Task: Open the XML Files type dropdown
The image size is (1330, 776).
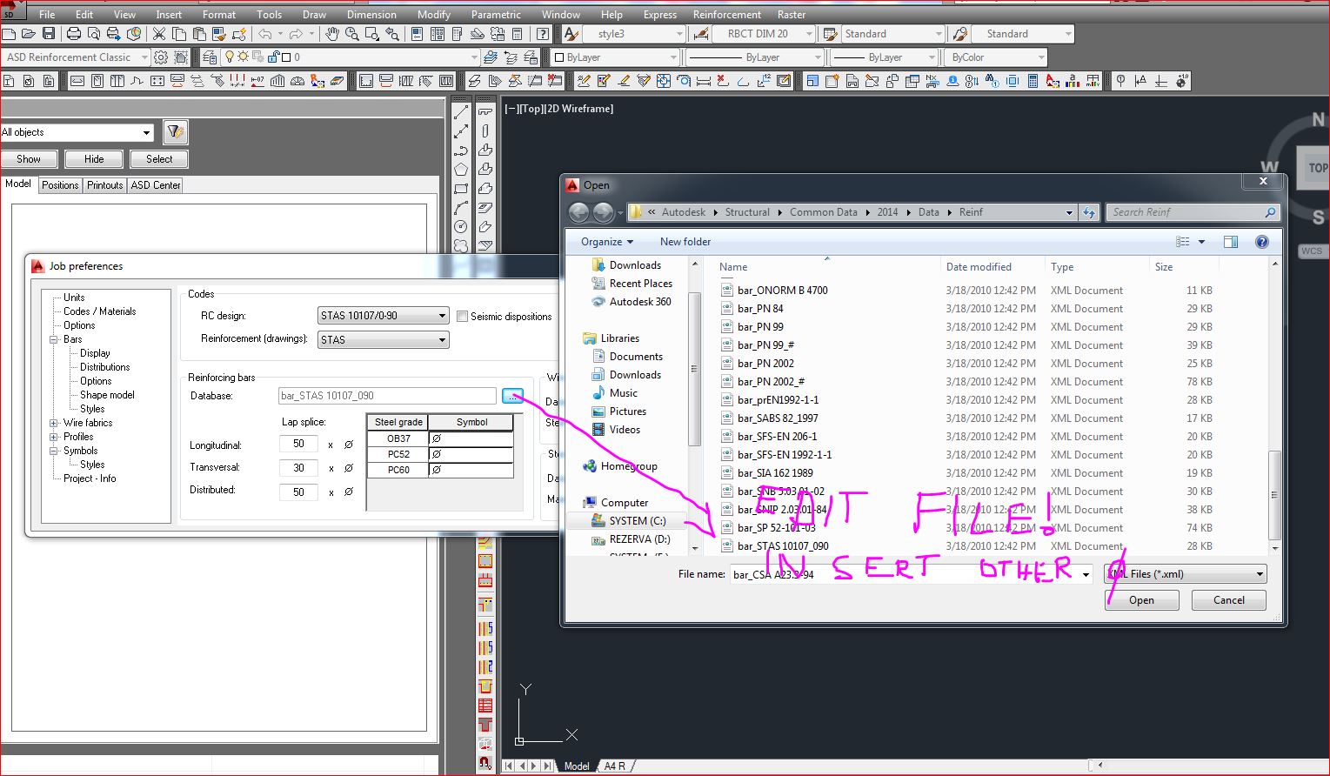Action: (1186, 574)
